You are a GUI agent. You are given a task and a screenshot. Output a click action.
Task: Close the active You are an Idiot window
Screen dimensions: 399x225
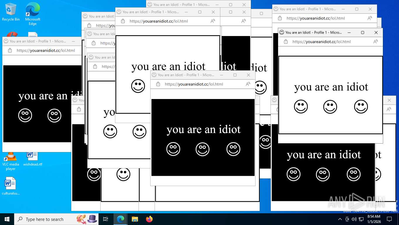[376, 33]
